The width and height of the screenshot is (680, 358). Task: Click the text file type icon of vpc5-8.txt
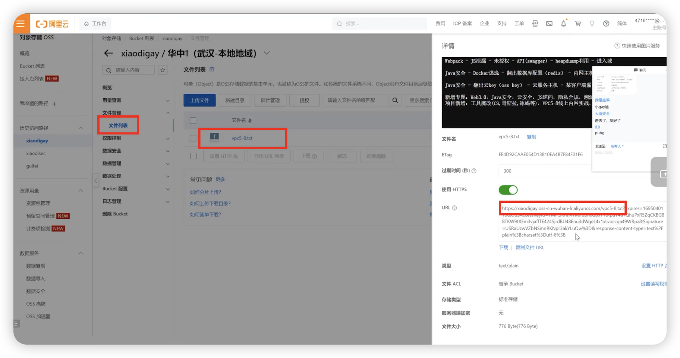click(214, 137)
